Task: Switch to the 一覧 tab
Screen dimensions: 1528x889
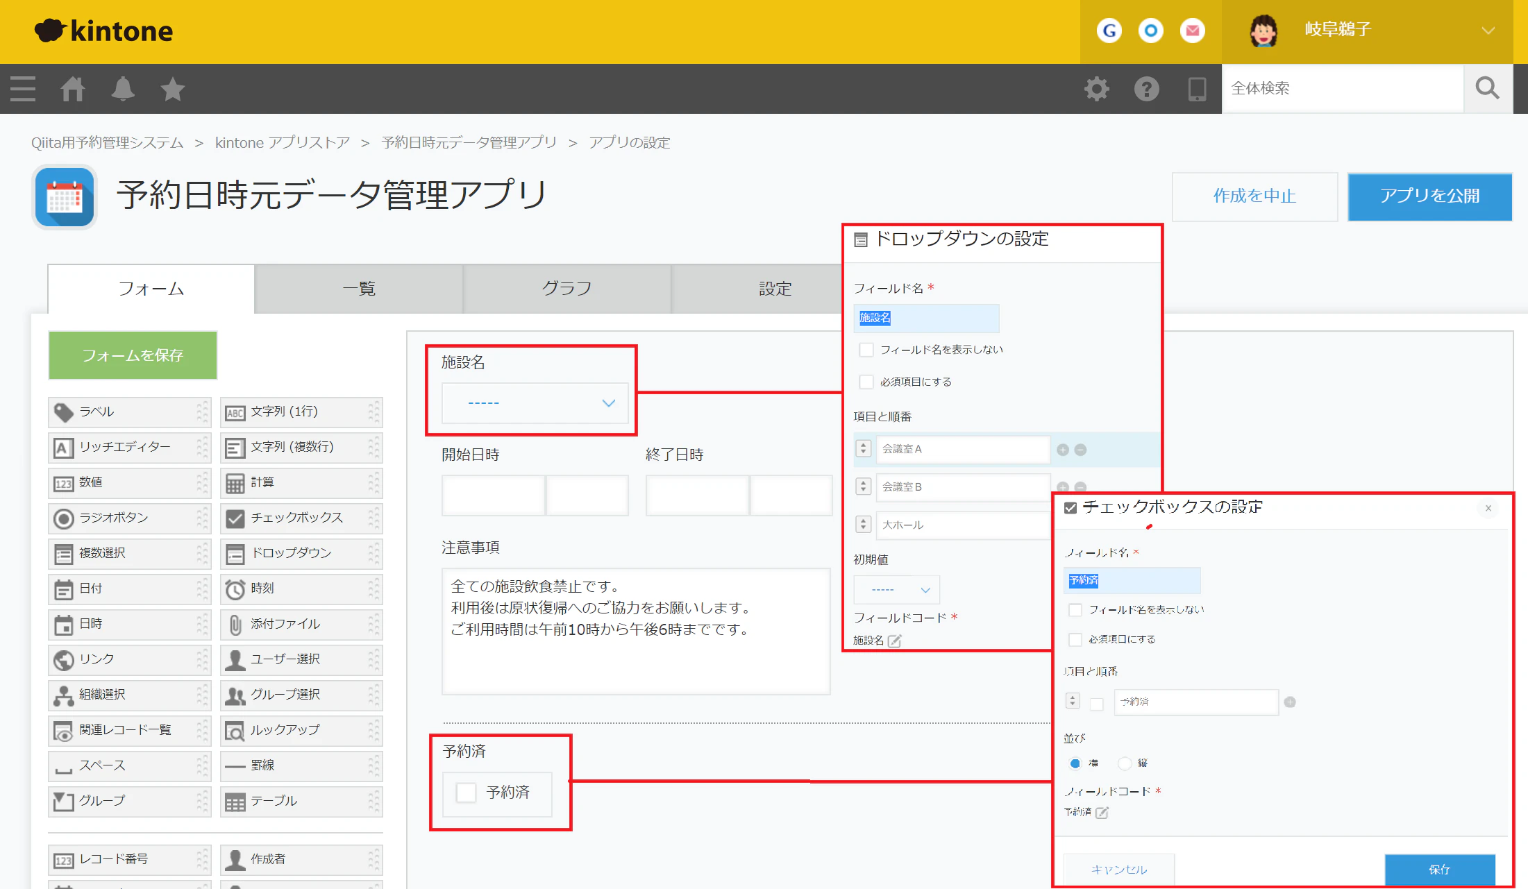Action: tap(359, 289)
